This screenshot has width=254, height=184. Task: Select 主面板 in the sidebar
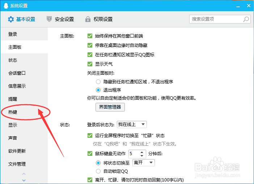[x=24, y=47]
